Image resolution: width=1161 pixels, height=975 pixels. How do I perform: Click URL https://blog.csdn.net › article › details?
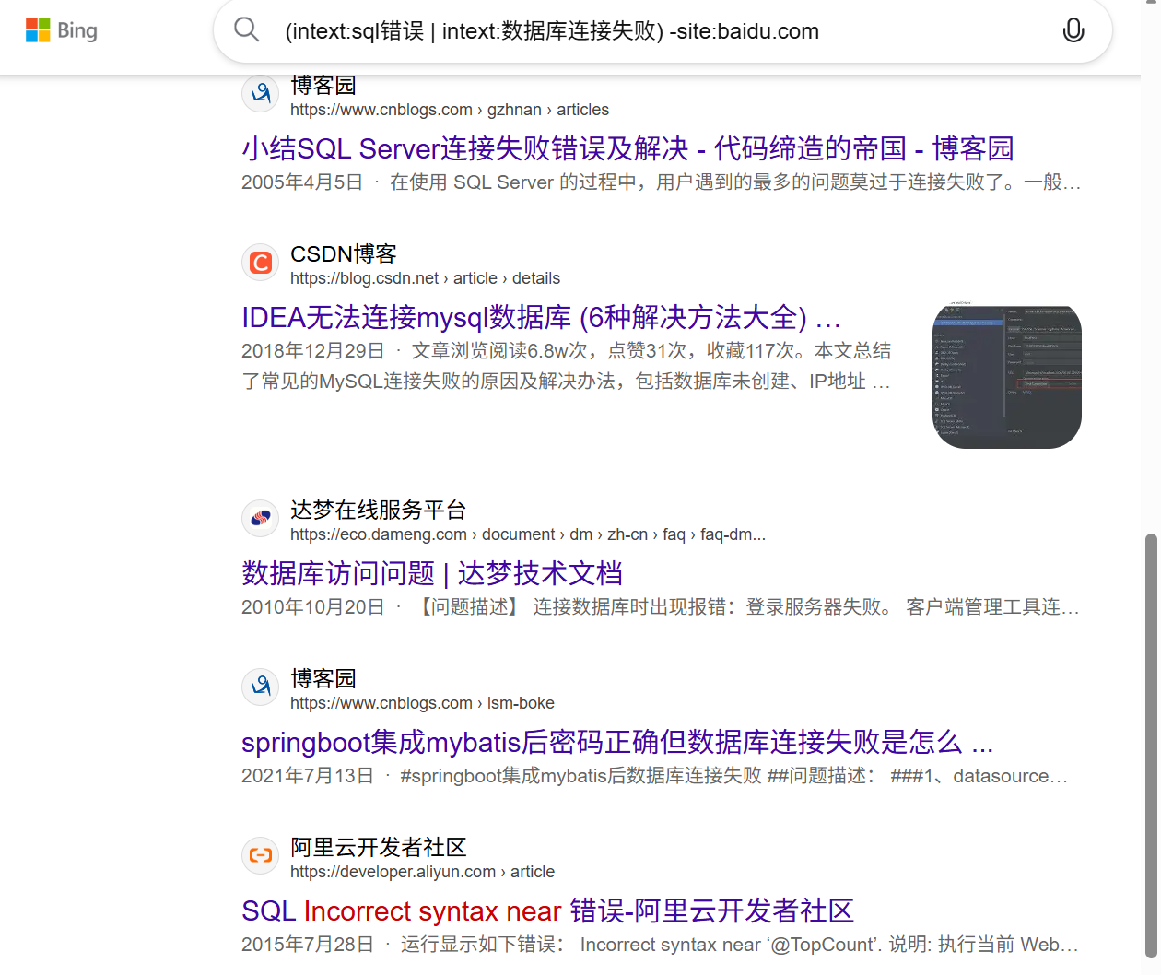click(x=425, y=278)
